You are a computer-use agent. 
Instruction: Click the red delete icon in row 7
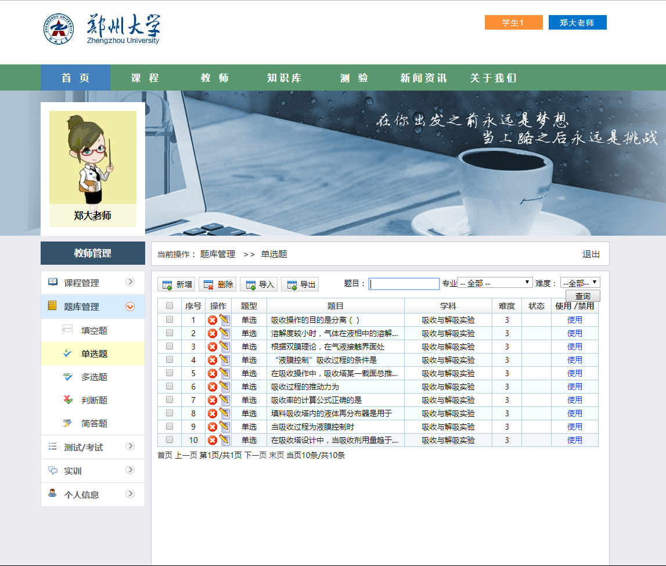coord(213,400)
